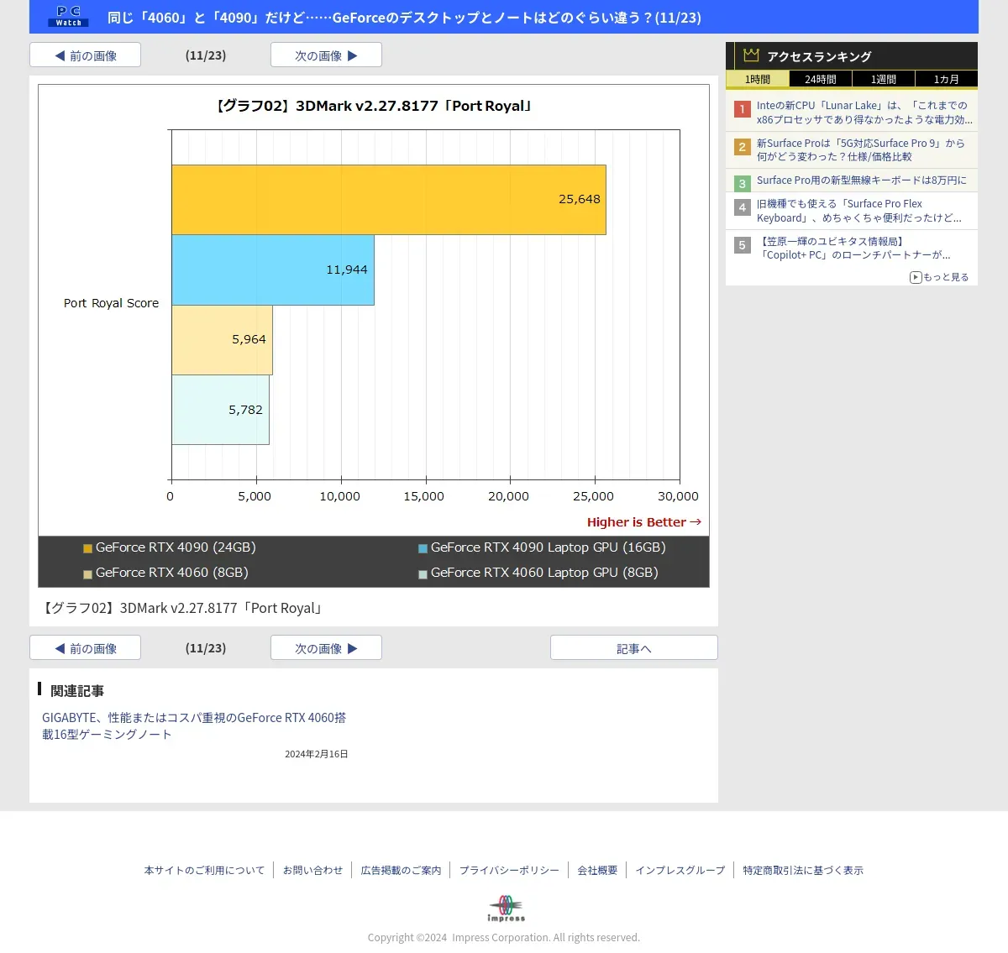The height and width of the screenshot is (953, 1008).
Task: Open お問い合わせ footer link
Action: click(312, 871)
